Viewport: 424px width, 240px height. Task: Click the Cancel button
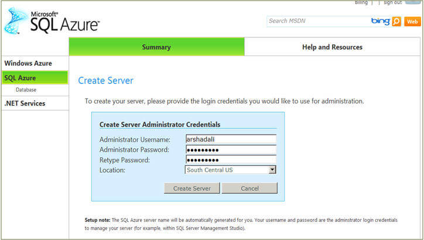click(x=249, y=188)
